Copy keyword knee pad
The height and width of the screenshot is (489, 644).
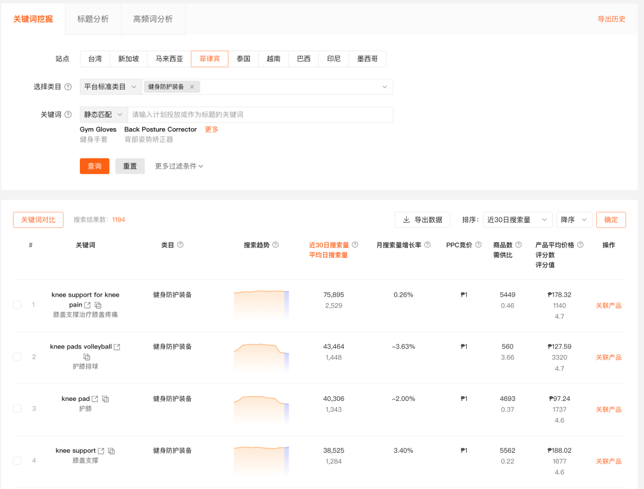coord(106,398)
